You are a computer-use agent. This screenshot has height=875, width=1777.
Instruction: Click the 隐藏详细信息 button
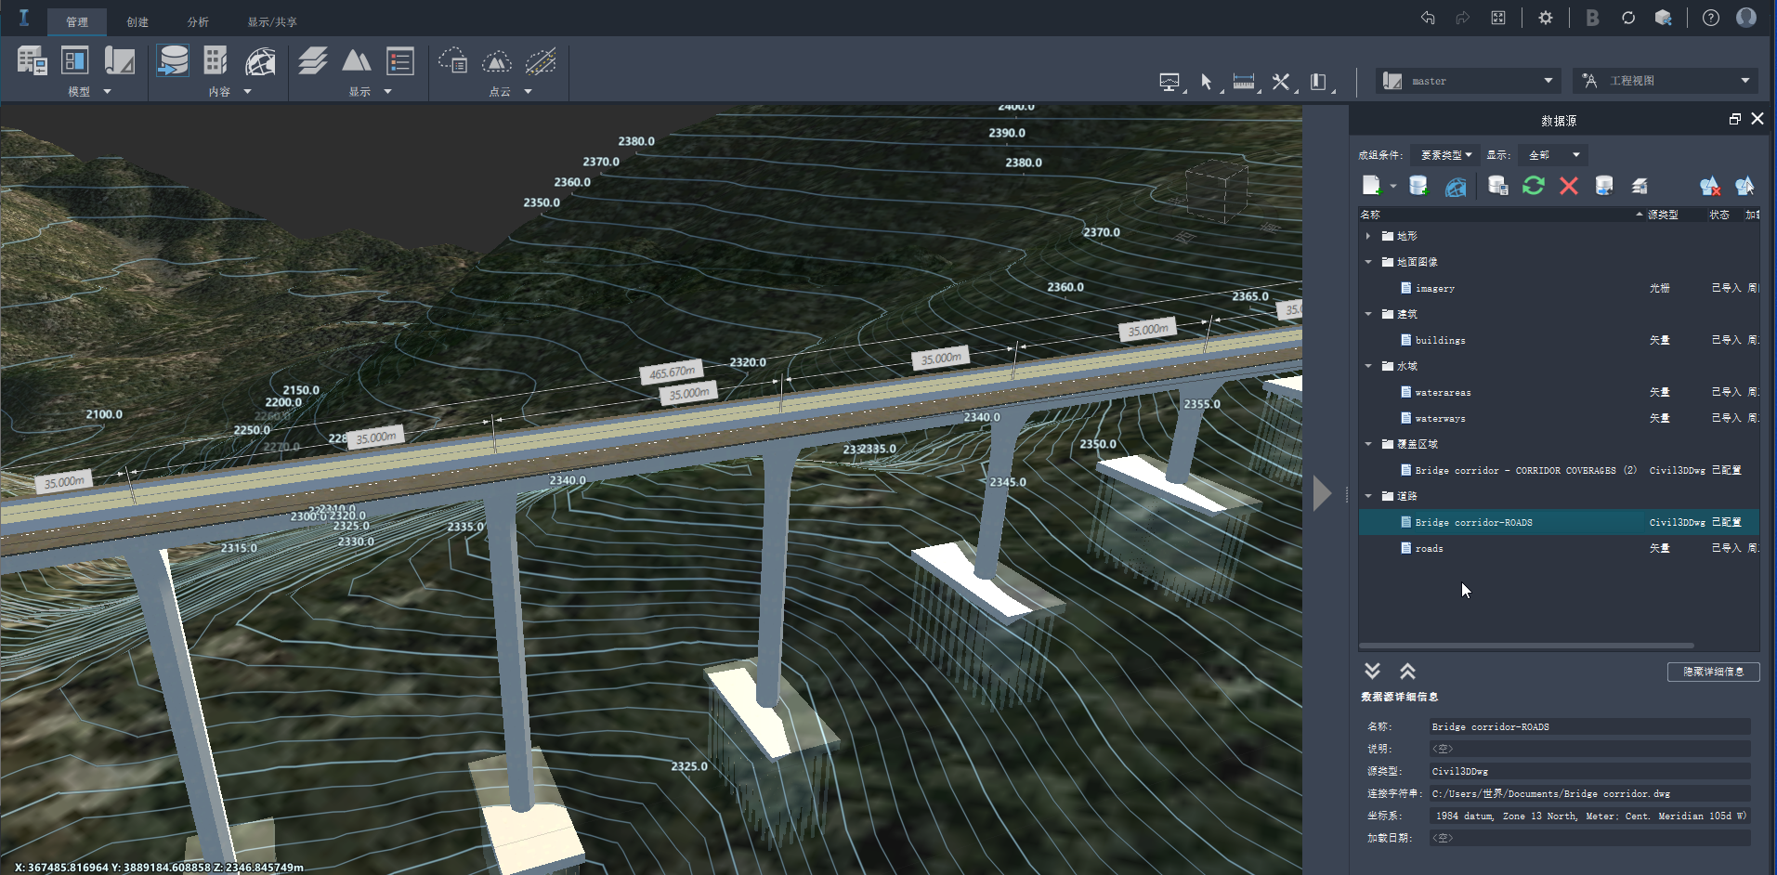[1713, 672]
